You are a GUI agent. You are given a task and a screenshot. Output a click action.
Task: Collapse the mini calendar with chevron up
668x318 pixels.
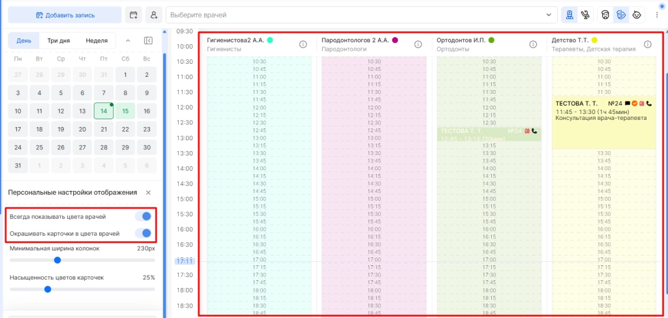[128, 40]
